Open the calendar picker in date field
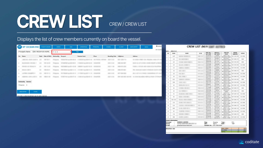This screenshot has width=263, height=148. pyautogui.click(x=70, y=52)
